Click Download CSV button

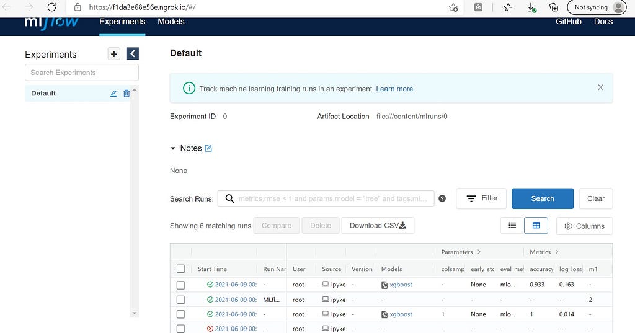click(x=378, y=226)
